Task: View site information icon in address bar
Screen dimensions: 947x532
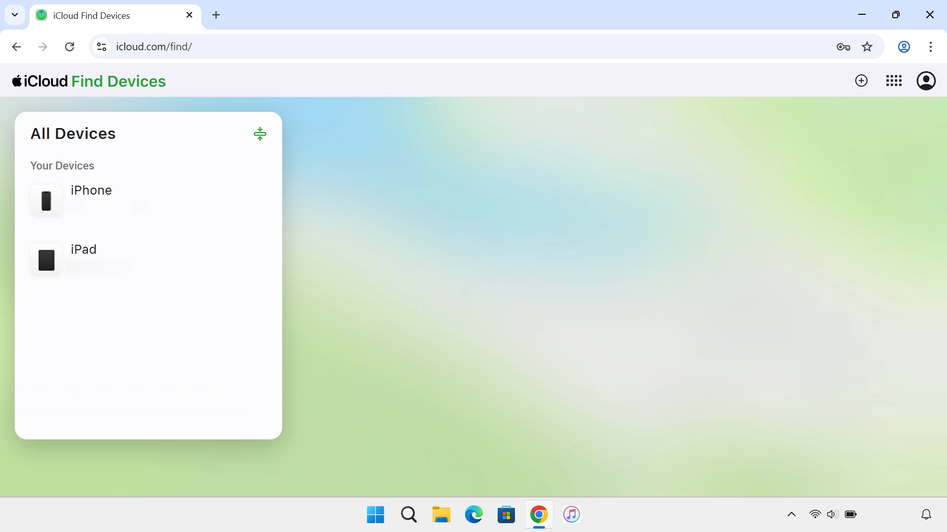Action: point(101,46)
